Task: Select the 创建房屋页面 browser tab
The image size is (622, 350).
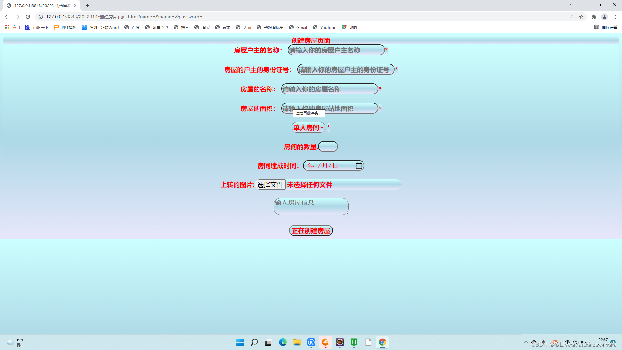Action: coord(39,5)
